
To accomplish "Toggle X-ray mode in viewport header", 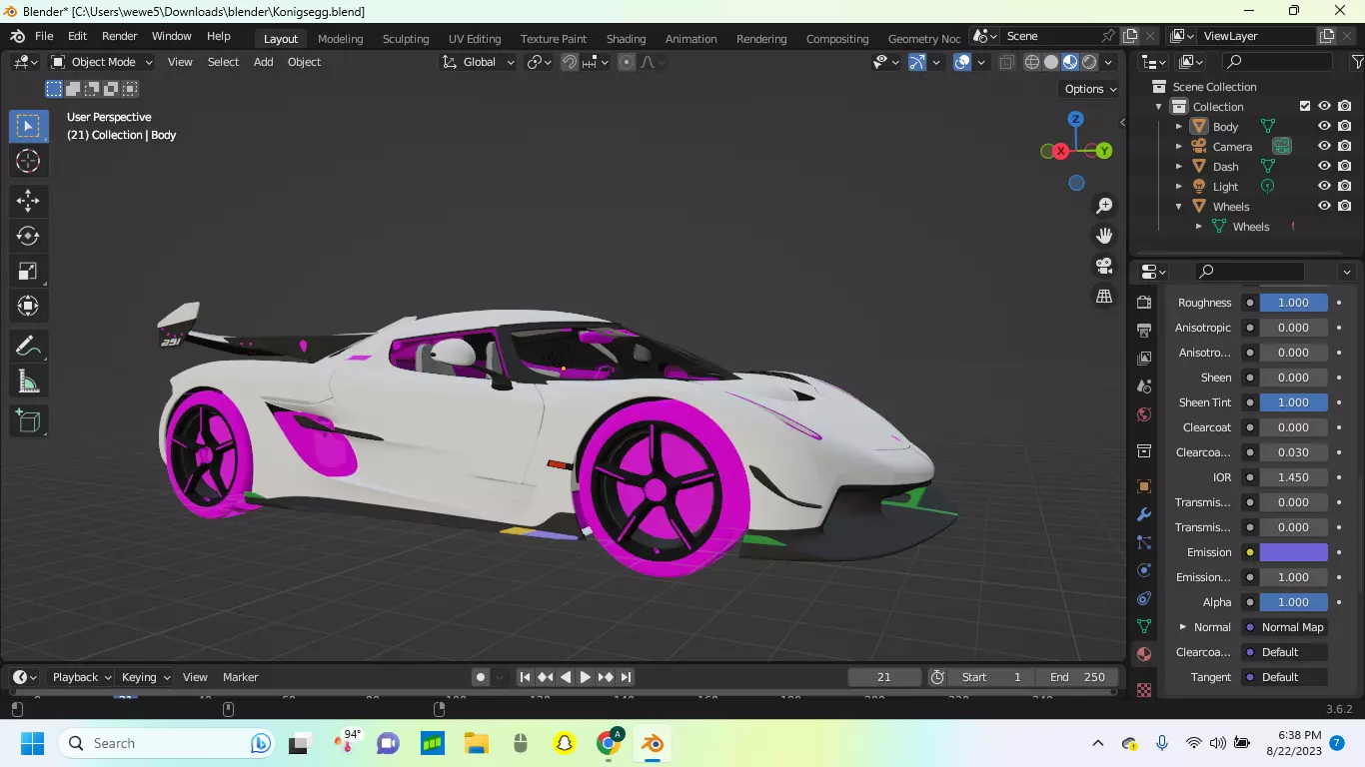I will 1006,62.
